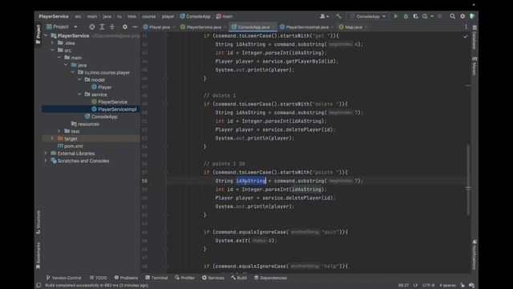Click the LF line separator widget

click(415, 286)
